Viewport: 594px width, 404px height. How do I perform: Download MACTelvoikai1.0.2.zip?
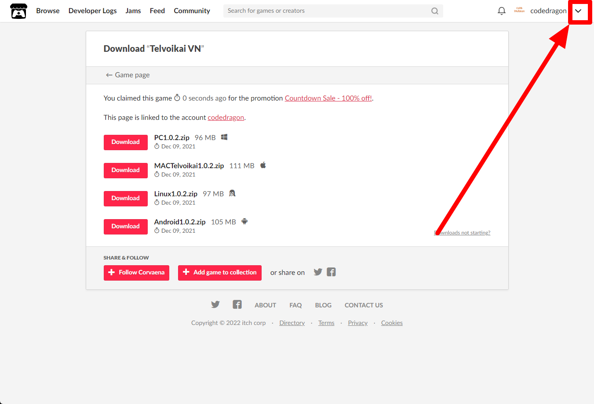tap(126, 170)
